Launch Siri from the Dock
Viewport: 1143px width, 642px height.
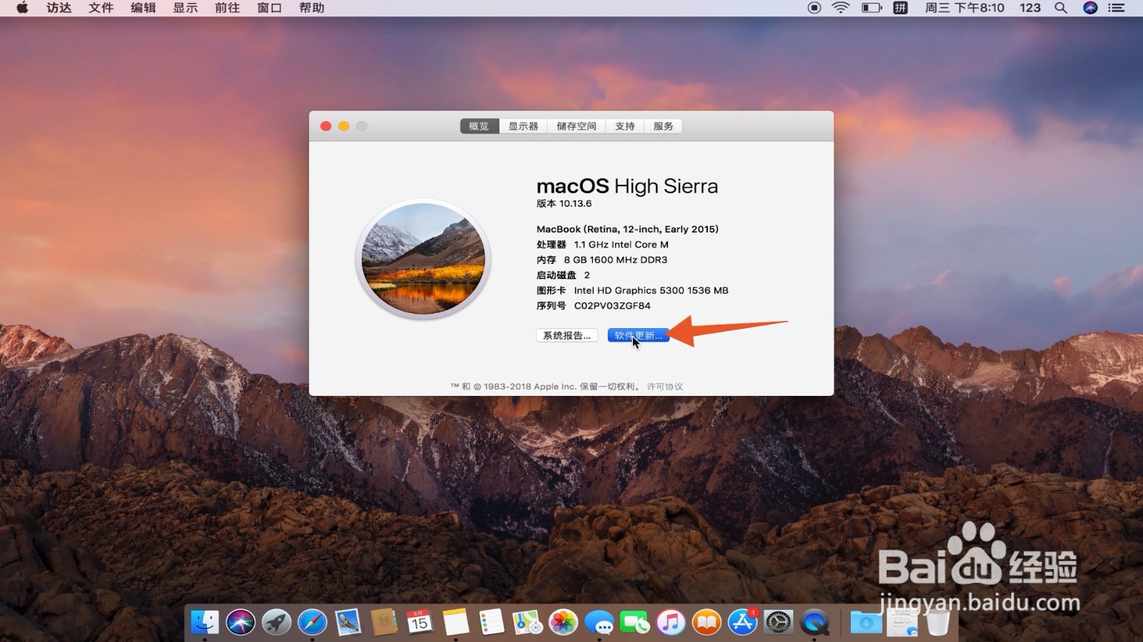tap(241, 622)
